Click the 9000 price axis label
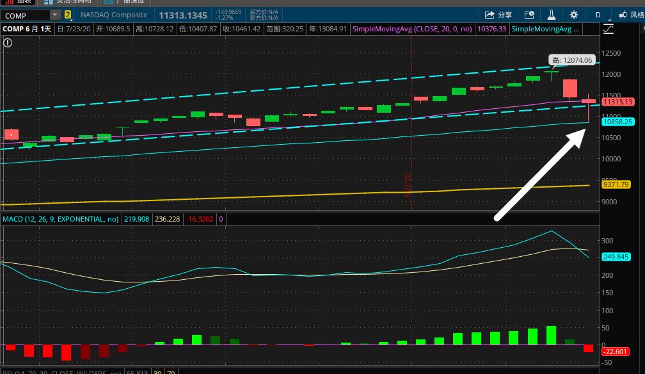This screenshot has height=374, width=645. (609, 202)
